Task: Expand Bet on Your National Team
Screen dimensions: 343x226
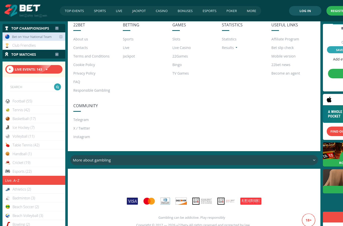Action: 61,37
